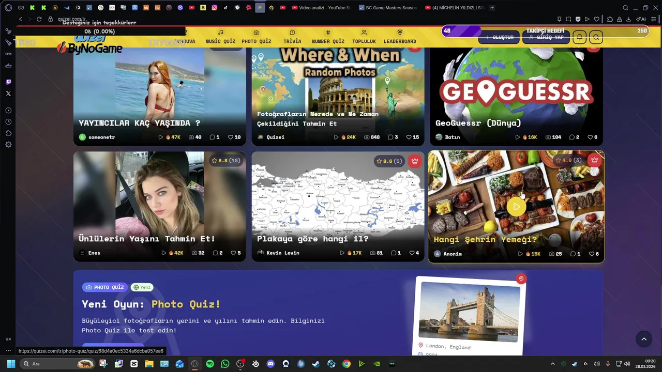
Task: Open the site search magnifier icon
Action: (596, 37)
